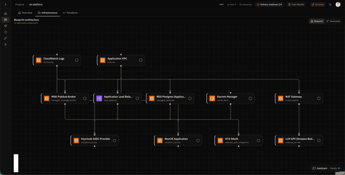This screenshot has width=345, height=175.
Task: Select the MSK PubSub Broker title text
Action: tap(64, 97)
